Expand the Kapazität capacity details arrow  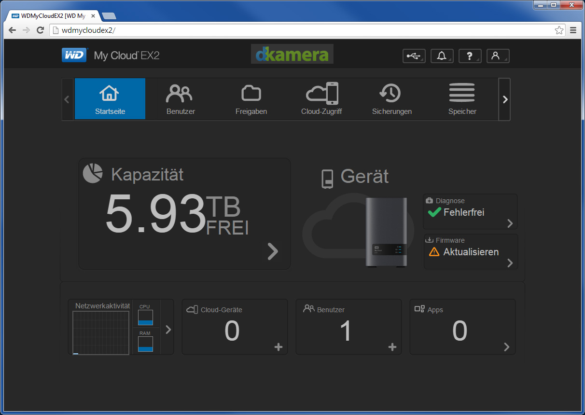point(273,251)
